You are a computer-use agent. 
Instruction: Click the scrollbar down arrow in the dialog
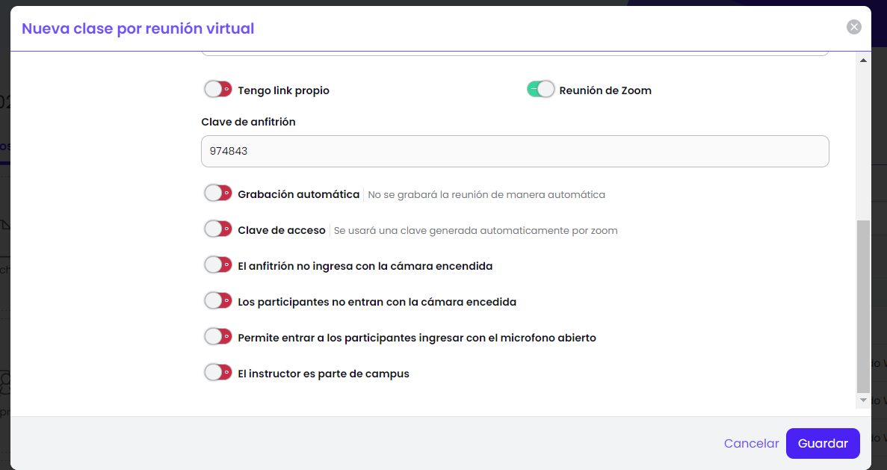[x=863, y=401]
